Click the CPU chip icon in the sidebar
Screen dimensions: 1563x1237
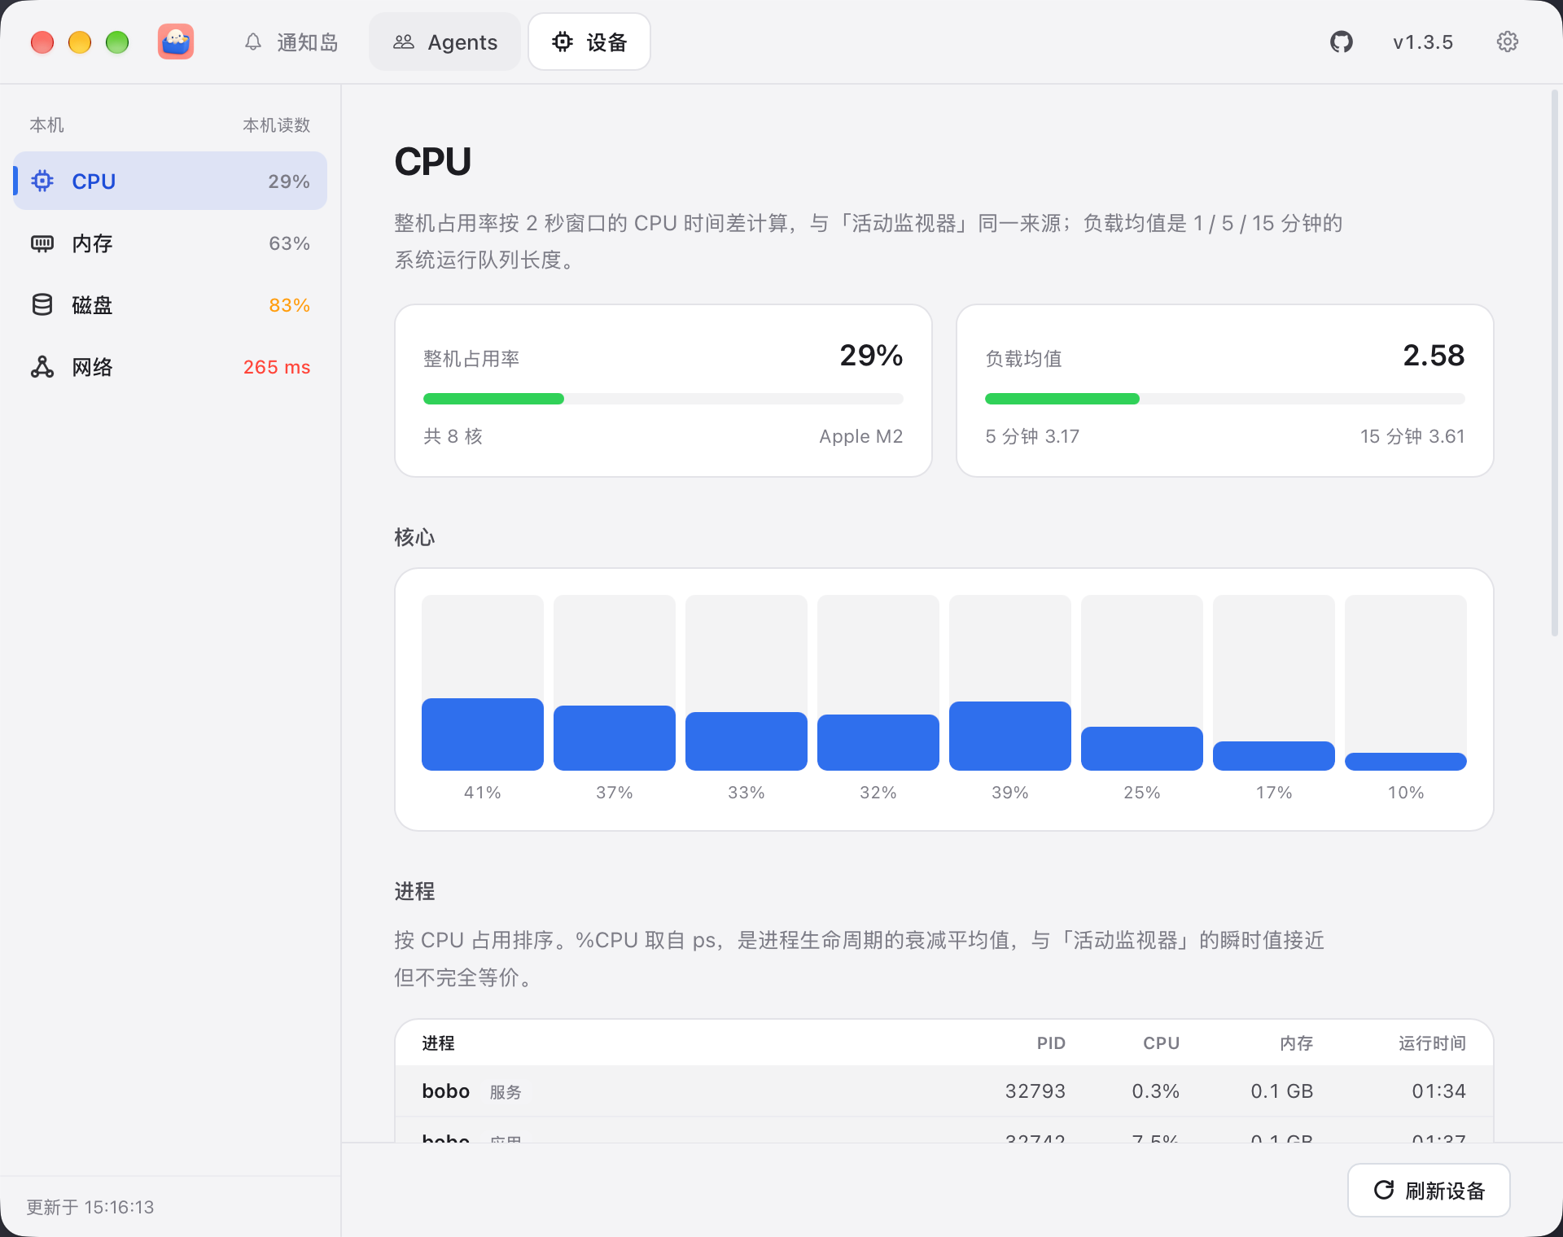tap(42, 181)
